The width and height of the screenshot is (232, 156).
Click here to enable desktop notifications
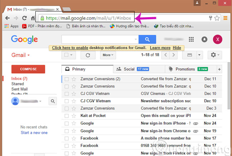coord(70,48)
